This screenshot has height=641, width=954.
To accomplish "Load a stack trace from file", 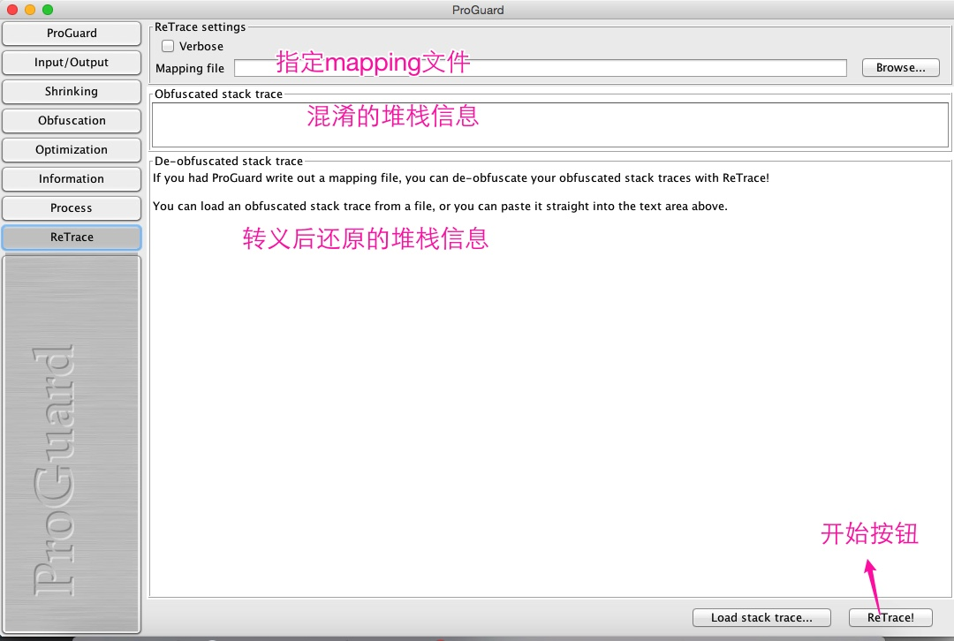I will click(x=761, y=618).
